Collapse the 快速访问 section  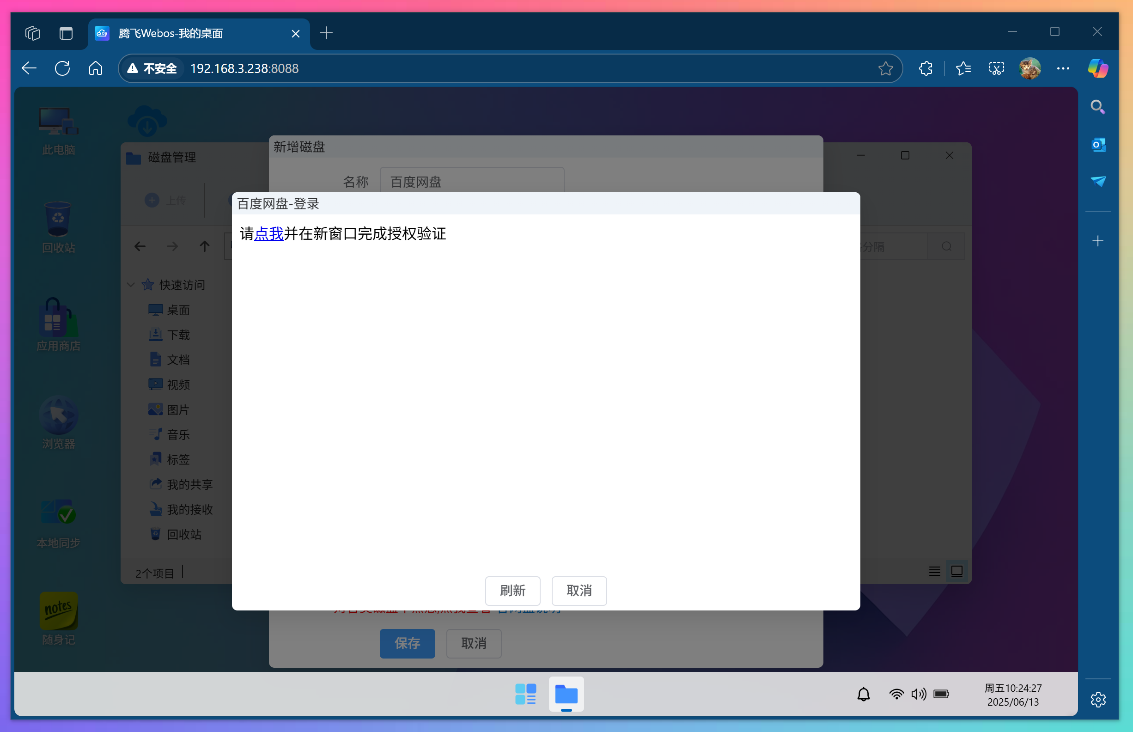click(130, 285)
